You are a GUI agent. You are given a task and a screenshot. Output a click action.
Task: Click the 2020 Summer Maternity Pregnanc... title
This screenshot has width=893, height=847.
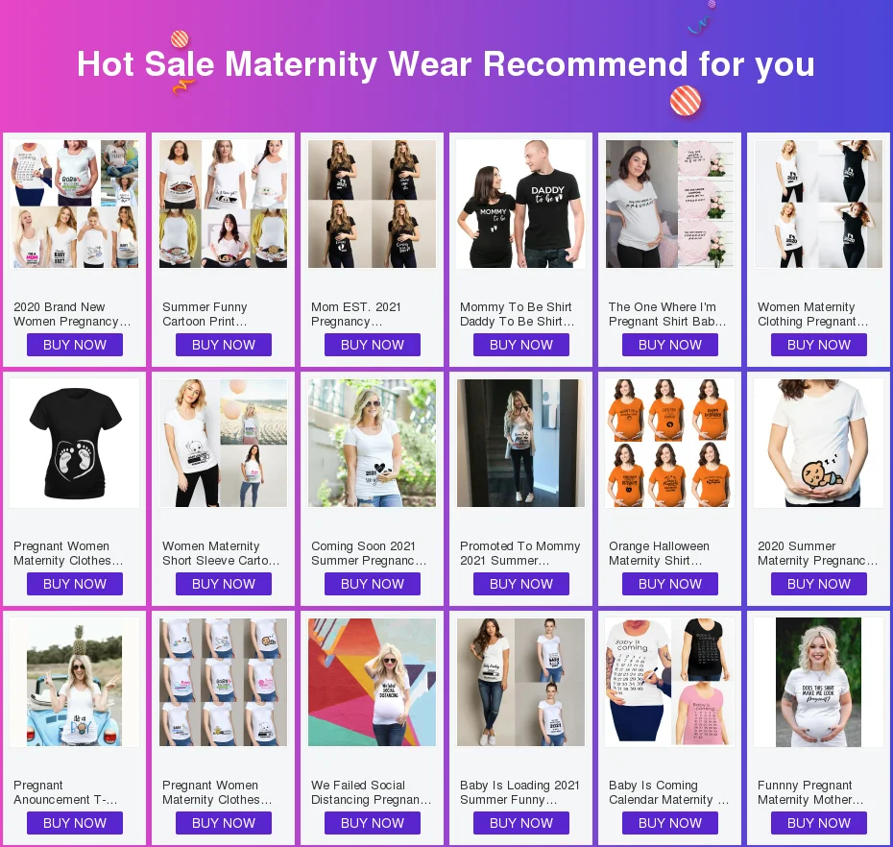(x=818, y=553)
